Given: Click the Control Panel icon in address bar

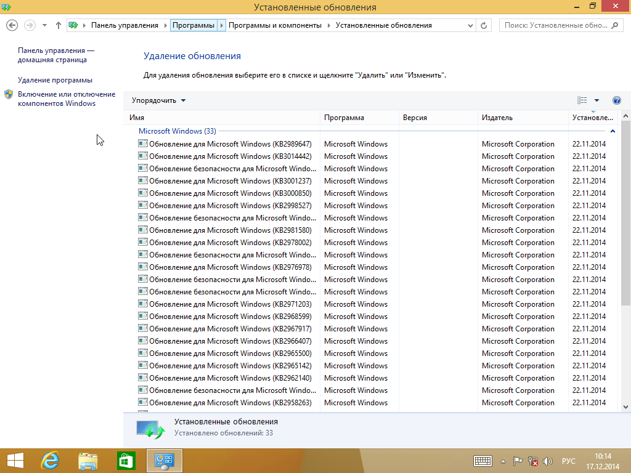Looking at the screenshot, I should 73,25.
